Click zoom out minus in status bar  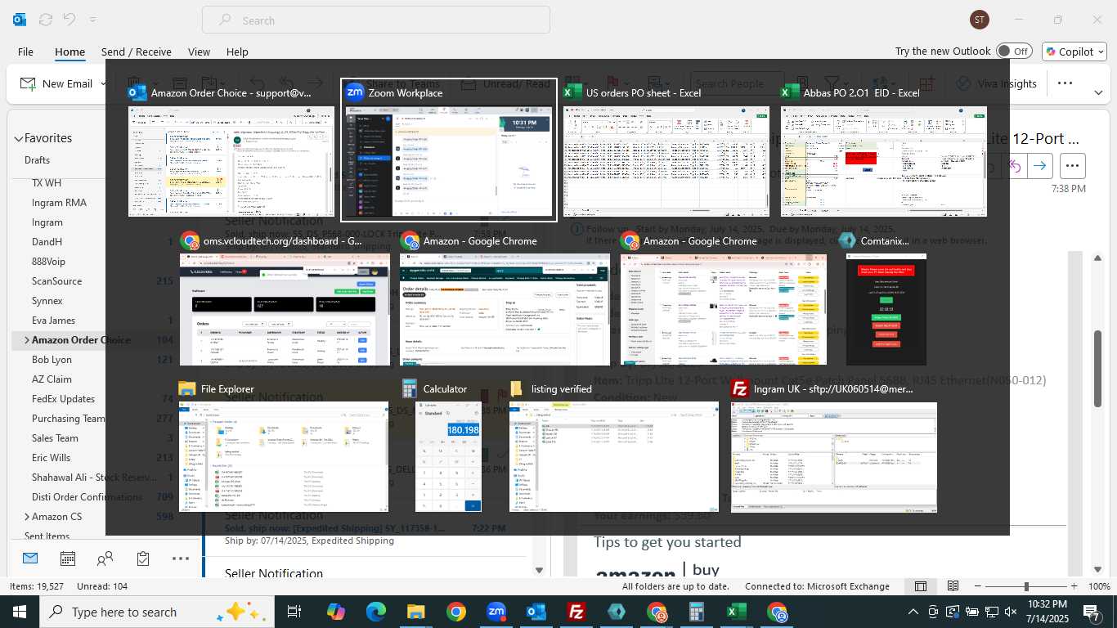pyautogui.click(x=979, y=586)
